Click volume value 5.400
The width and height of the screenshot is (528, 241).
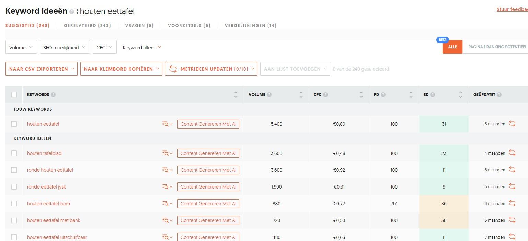pos(276,124)
